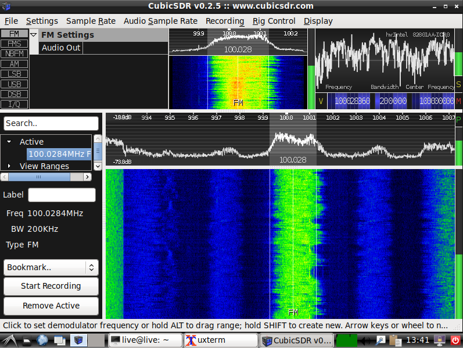Click bookmark tree scroll up arrow
The image size is (463, 348).
pyautogui.click(x=98, y=138)
